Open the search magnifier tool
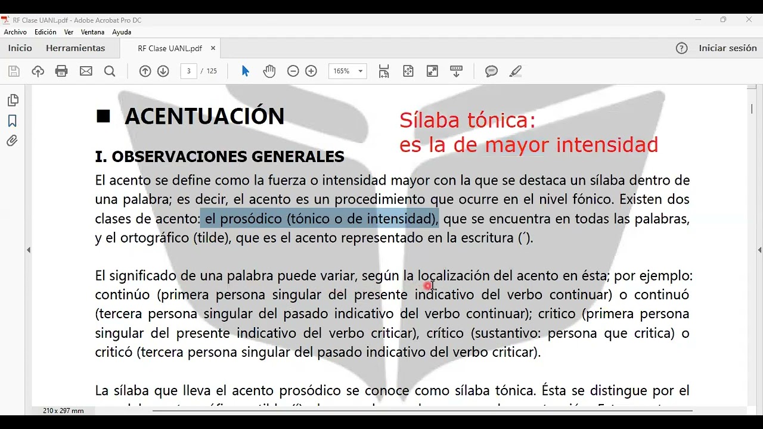 110,71
